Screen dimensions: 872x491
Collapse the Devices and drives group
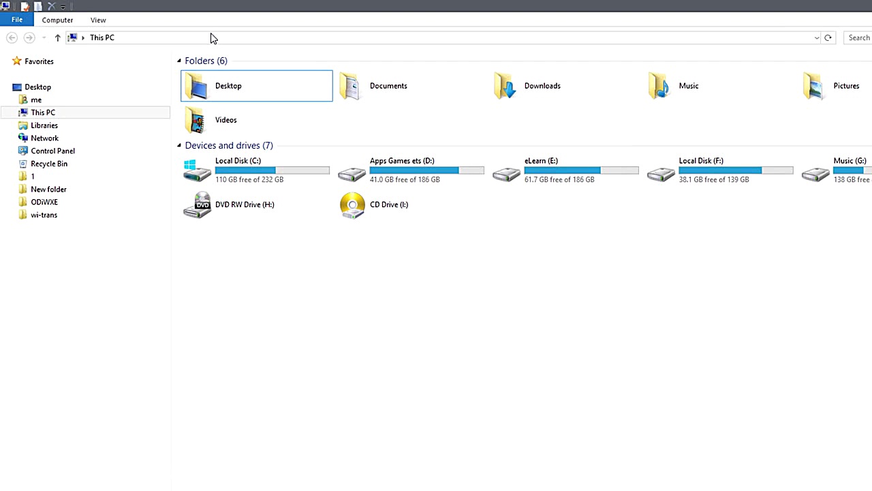click(x=179, y=145)
